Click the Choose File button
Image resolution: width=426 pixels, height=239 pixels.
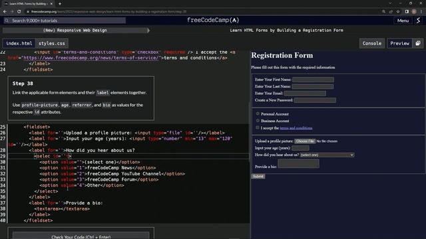(305, 141)
